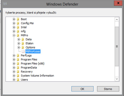Select the ProgramData folder label
124x96 pixels.
29,68
